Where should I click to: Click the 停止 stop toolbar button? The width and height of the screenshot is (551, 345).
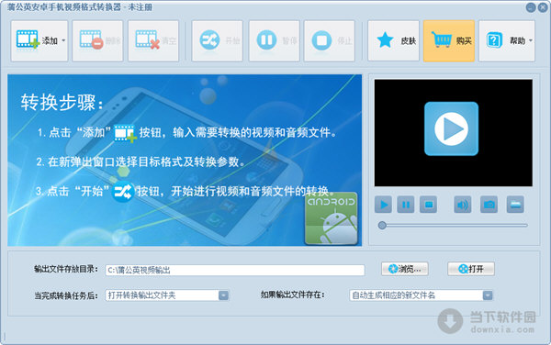(x=330, y=41)
